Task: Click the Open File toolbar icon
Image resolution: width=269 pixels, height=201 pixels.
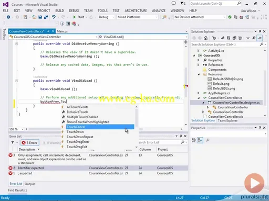Action: pyautogui.click(x=34, y=17)
